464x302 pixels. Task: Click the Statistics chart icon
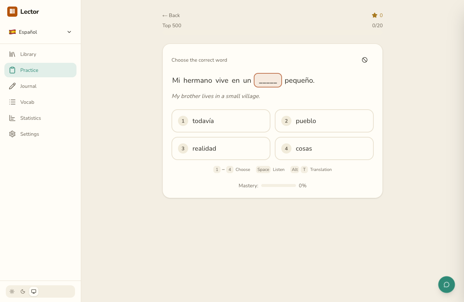pyautogui.click(x=12, y=118)
